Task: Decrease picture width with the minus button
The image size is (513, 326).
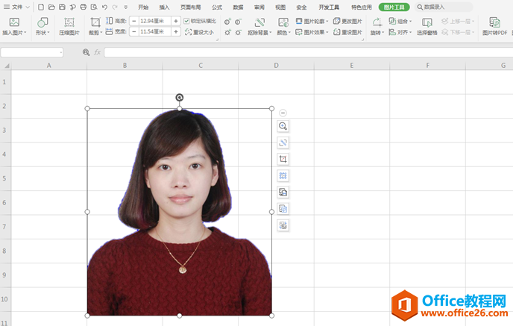Action: coord(134,32)
